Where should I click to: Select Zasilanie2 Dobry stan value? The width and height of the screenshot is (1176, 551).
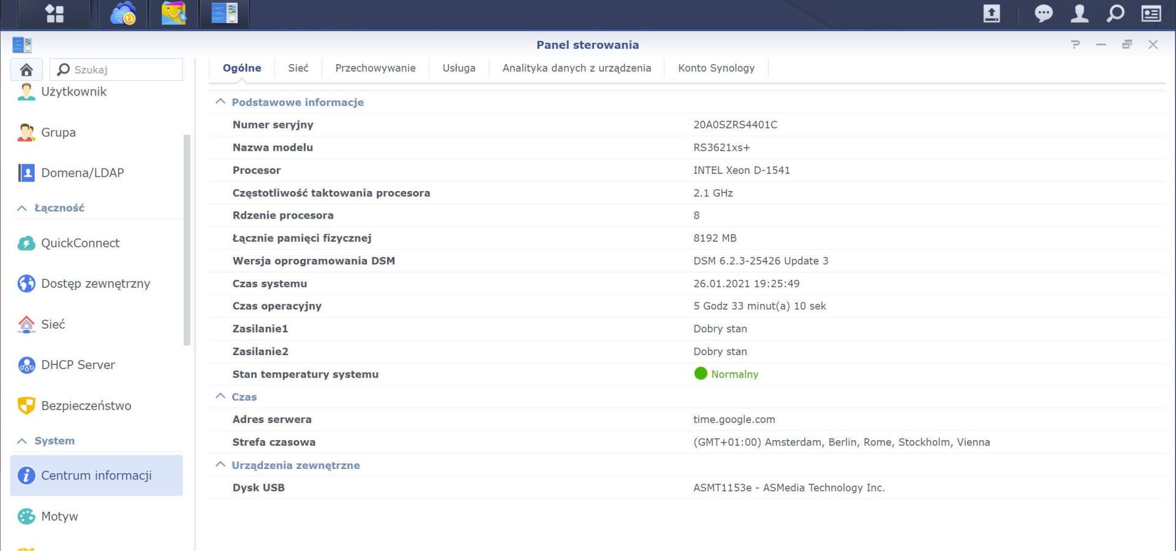[720, 351]
